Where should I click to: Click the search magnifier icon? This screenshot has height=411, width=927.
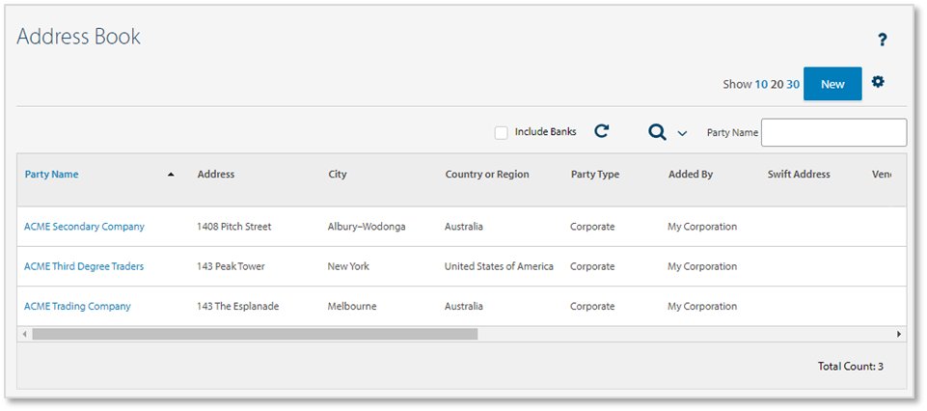(657, 132)
